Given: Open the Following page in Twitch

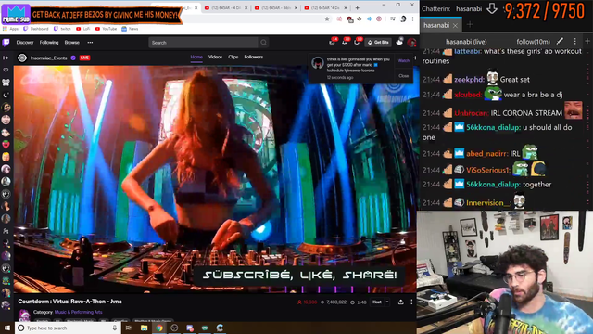Looking at the screenshot, I should [x=49, y=43].
